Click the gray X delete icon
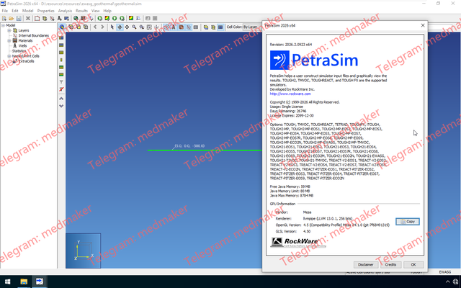 pyautogui.click(x=28, y=18)
